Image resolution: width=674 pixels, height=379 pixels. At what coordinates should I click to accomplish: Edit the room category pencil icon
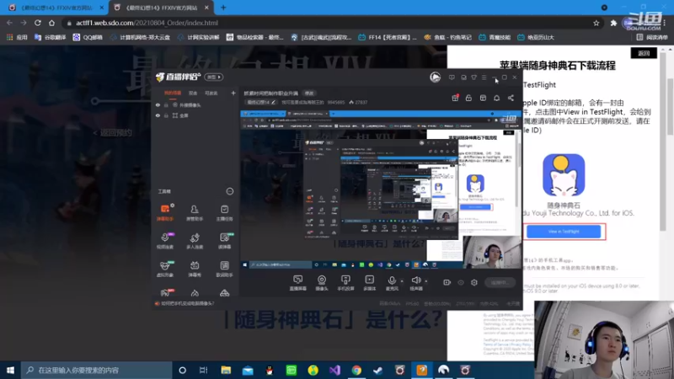pyautogui.click(x=273, y=102)
